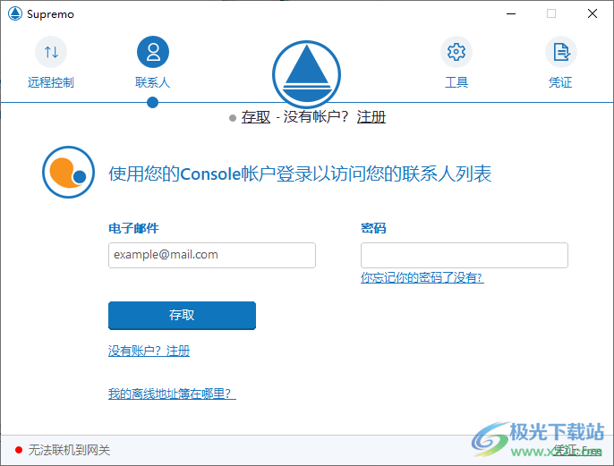Switch to 凭证 tab label

[560, 82]
